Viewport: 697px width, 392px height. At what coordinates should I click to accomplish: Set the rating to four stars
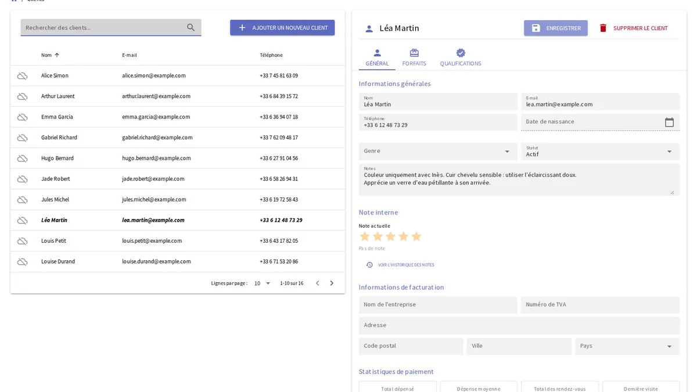(403, 236)
